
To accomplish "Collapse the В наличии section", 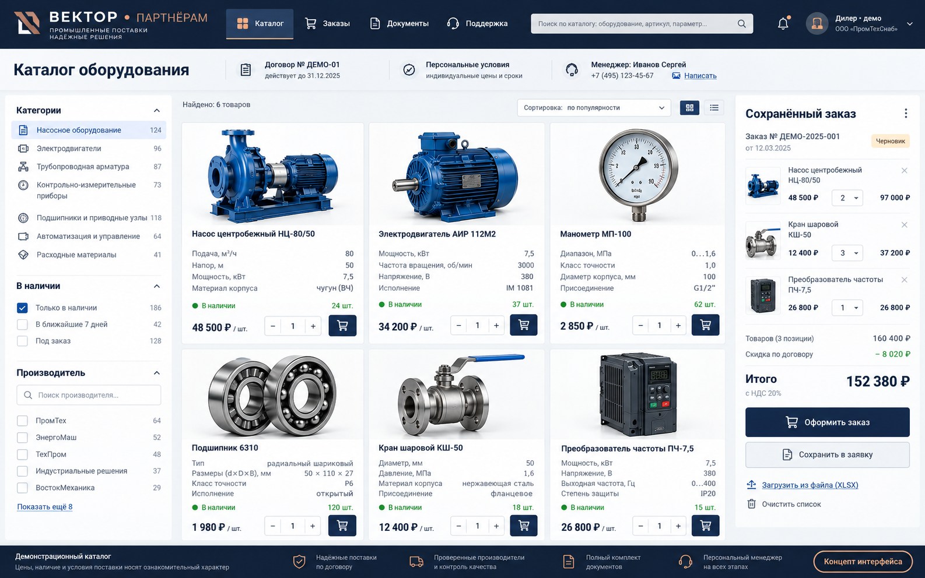I will pyautogui.click(x=156, y=286).
